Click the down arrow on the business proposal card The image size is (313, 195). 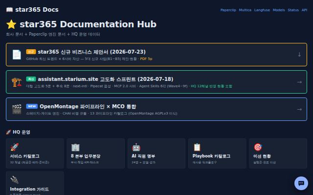tap(299, 55)
